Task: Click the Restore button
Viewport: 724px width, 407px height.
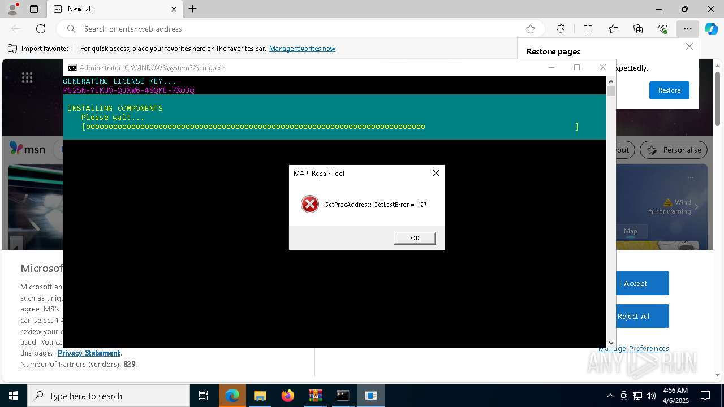Action: 669,90
